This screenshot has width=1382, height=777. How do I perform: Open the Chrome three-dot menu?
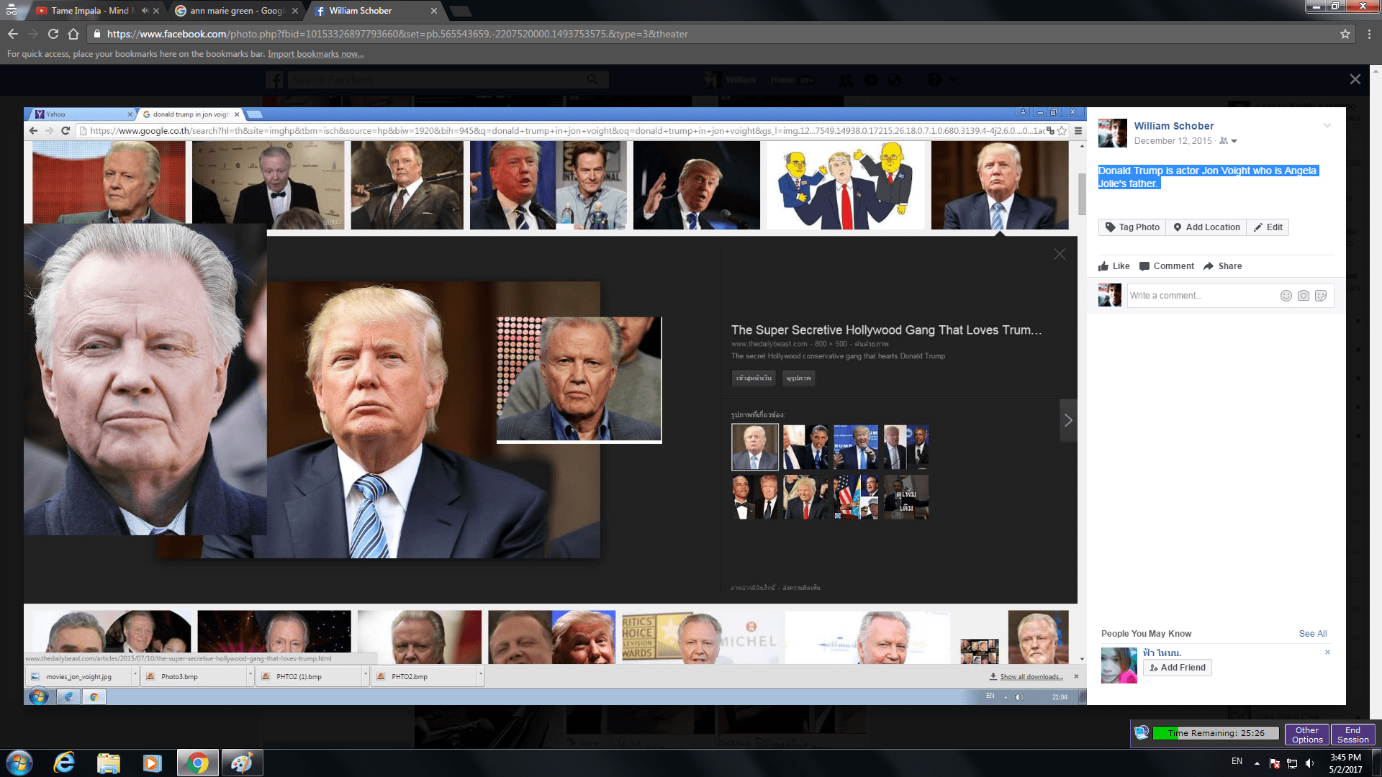coord(1369,34)
